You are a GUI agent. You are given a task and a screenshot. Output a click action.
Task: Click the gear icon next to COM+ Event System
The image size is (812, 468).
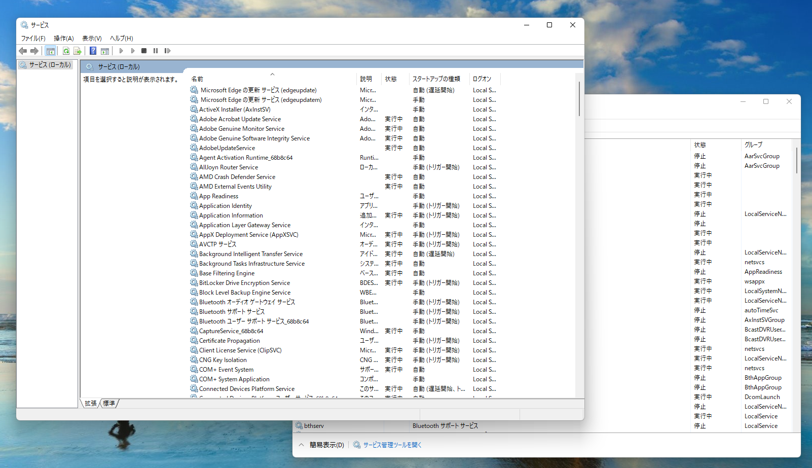[194, 369]
